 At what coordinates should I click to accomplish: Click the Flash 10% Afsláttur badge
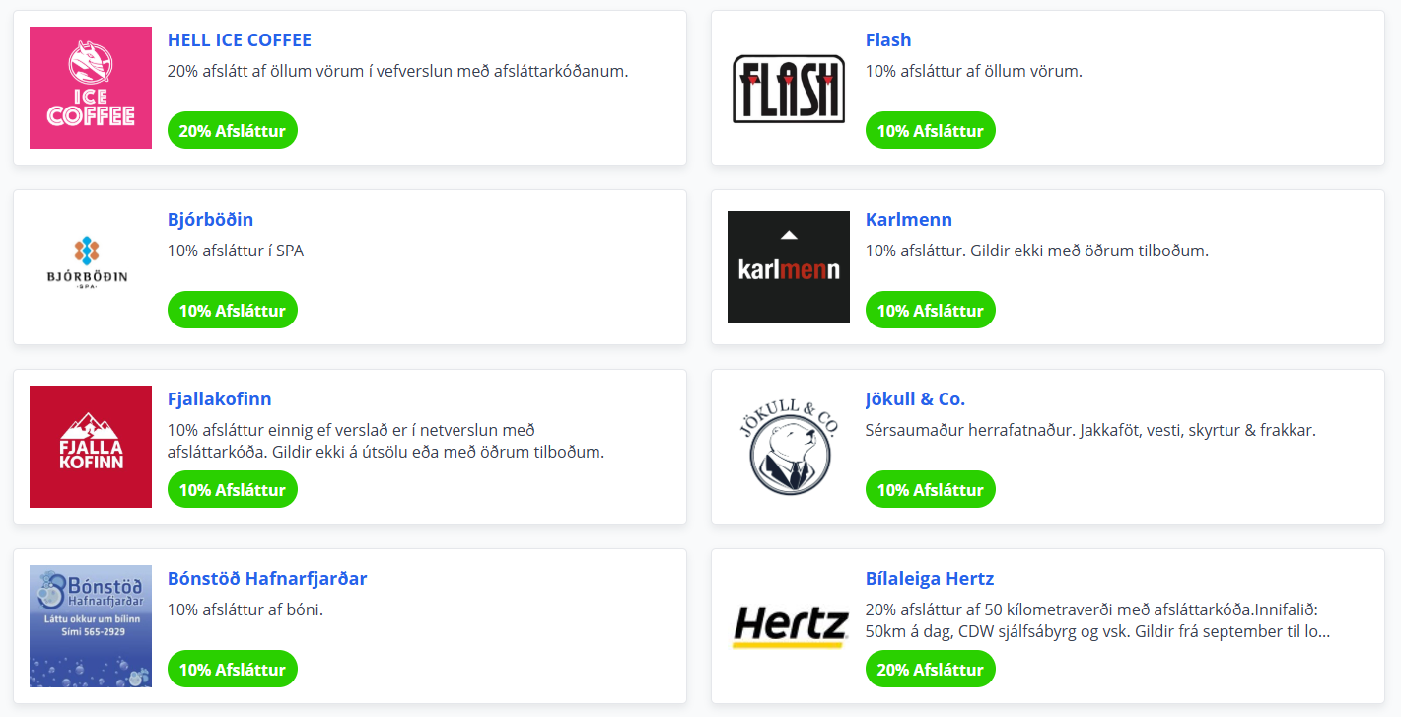931,131
